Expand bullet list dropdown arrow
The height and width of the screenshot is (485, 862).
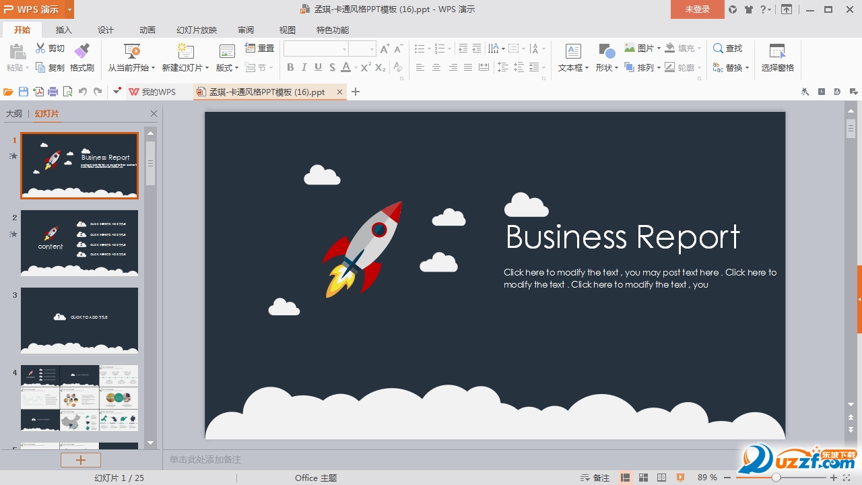point(428,48)
